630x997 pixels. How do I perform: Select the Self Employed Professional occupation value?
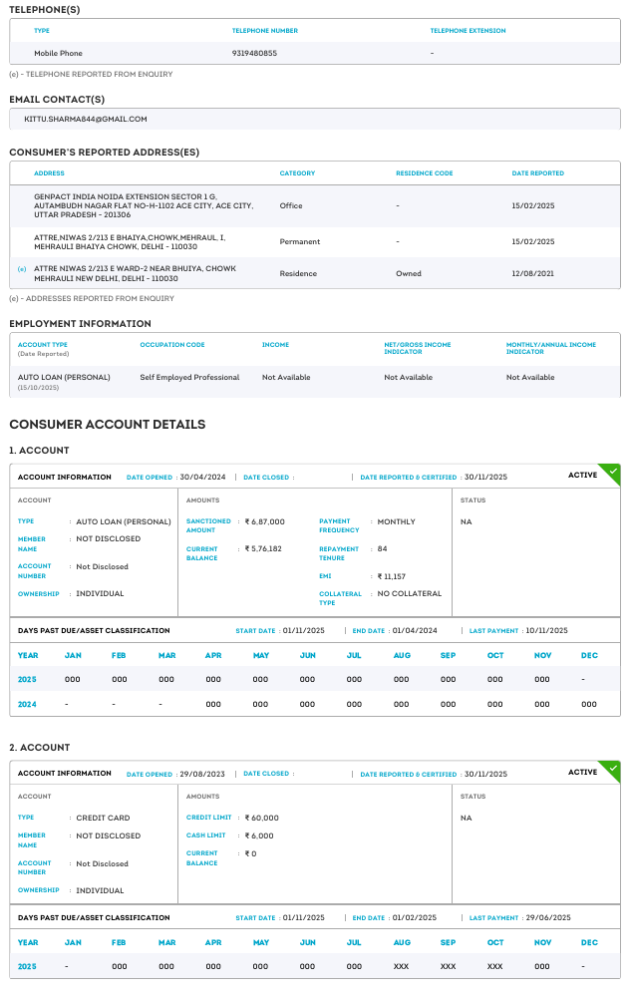click(189, 378)
